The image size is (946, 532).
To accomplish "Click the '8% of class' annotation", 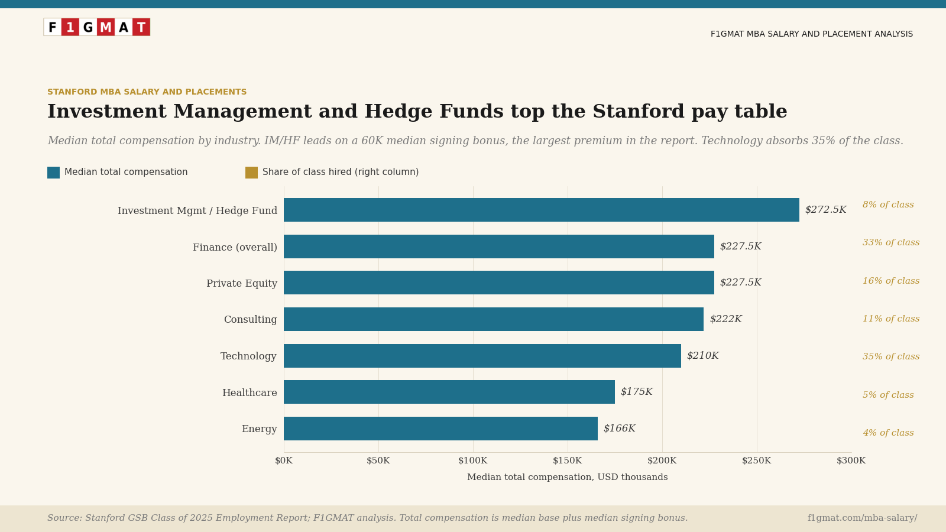I will pyautogui.click(x=888, y=205).
